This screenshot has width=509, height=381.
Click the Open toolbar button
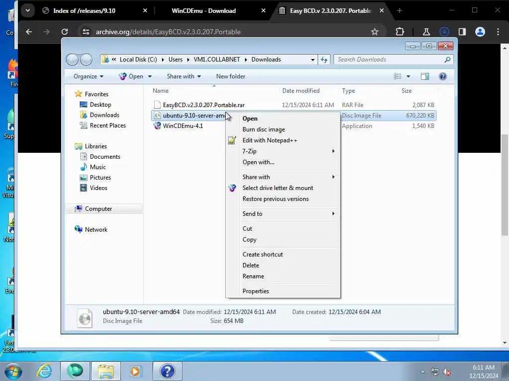coord(131,76)
